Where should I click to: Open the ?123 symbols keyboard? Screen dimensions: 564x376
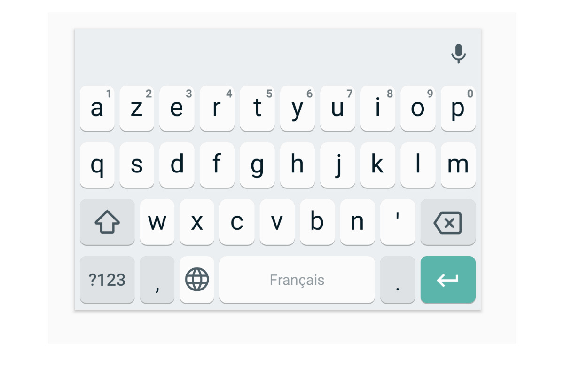click(x=107, y=280)
